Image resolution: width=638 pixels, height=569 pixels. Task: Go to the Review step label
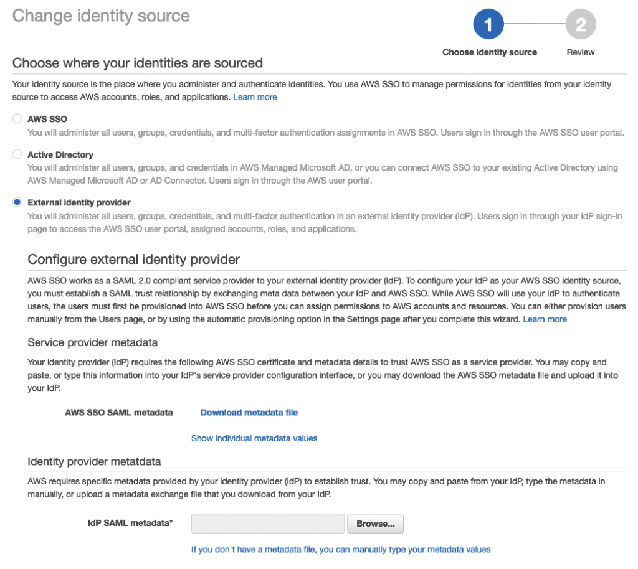[x=580, y=52]
